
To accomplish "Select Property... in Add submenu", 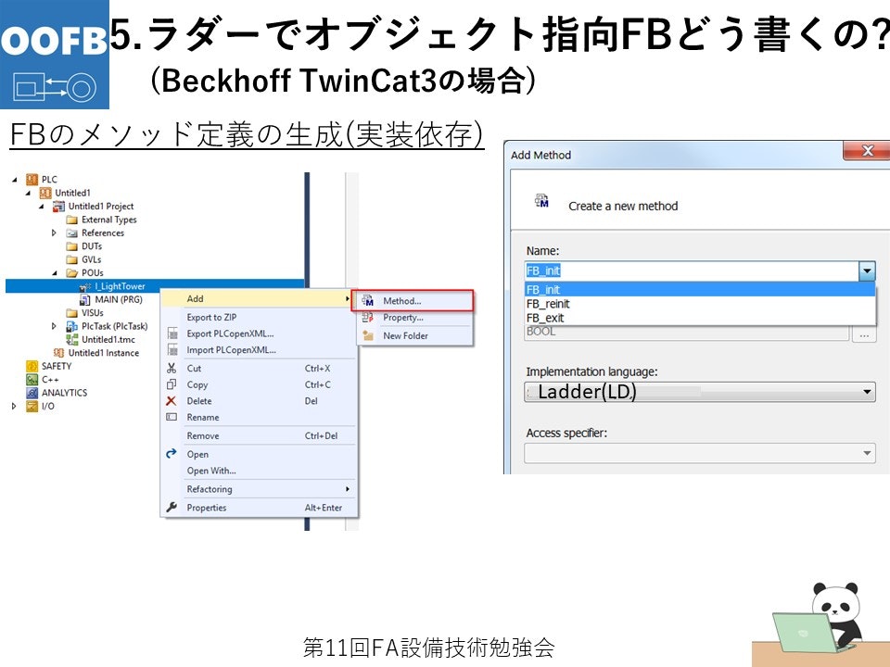I will [415, 318].
